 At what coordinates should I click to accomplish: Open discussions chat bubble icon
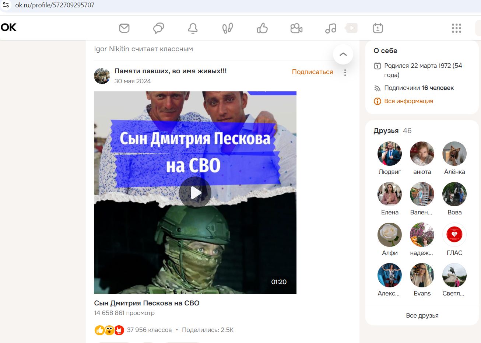pyautogui.click(x=159, y=28)
